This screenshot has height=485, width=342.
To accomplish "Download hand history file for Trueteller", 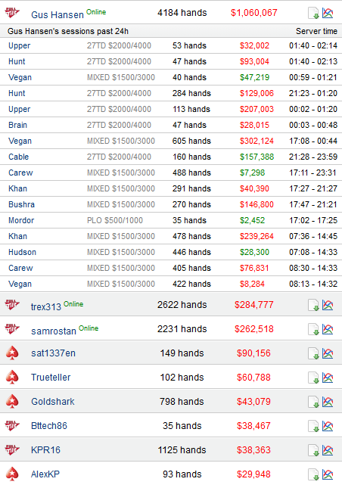I will [x=313, y=378].
